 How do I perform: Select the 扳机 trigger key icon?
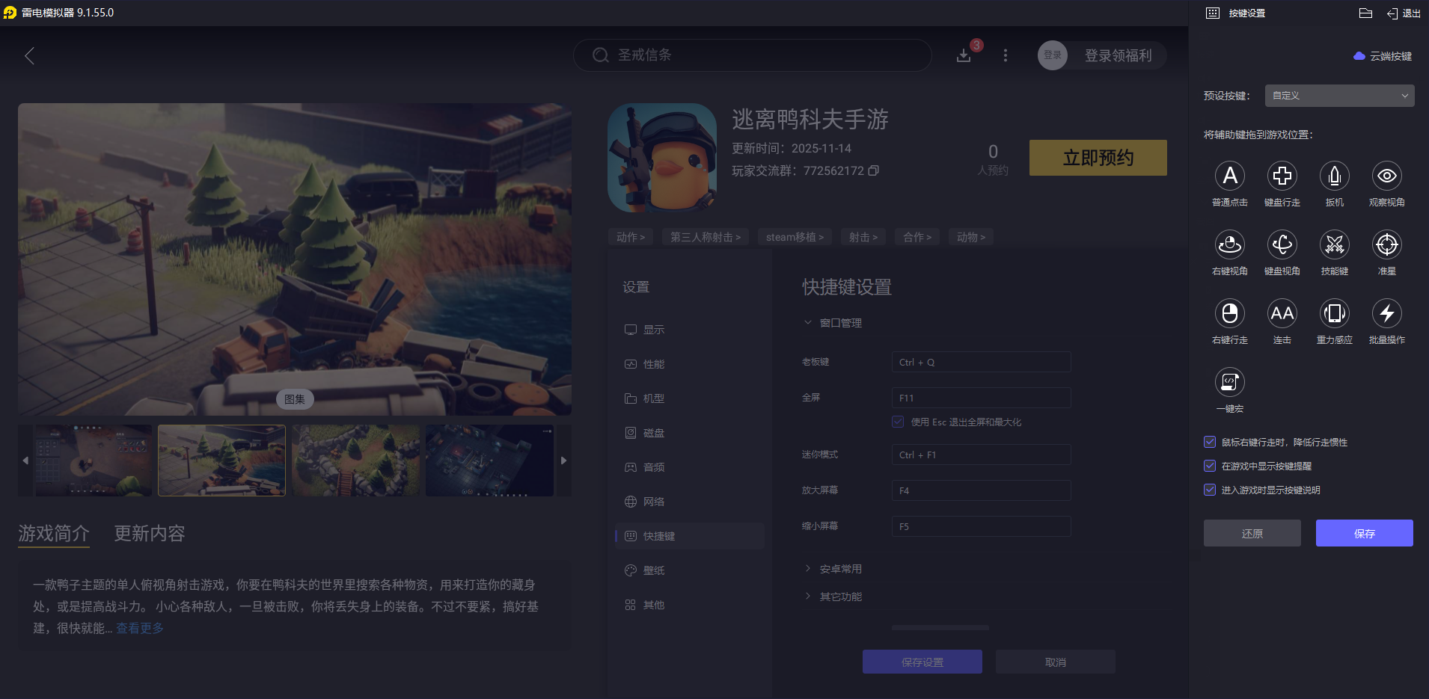pos(1334,176)
